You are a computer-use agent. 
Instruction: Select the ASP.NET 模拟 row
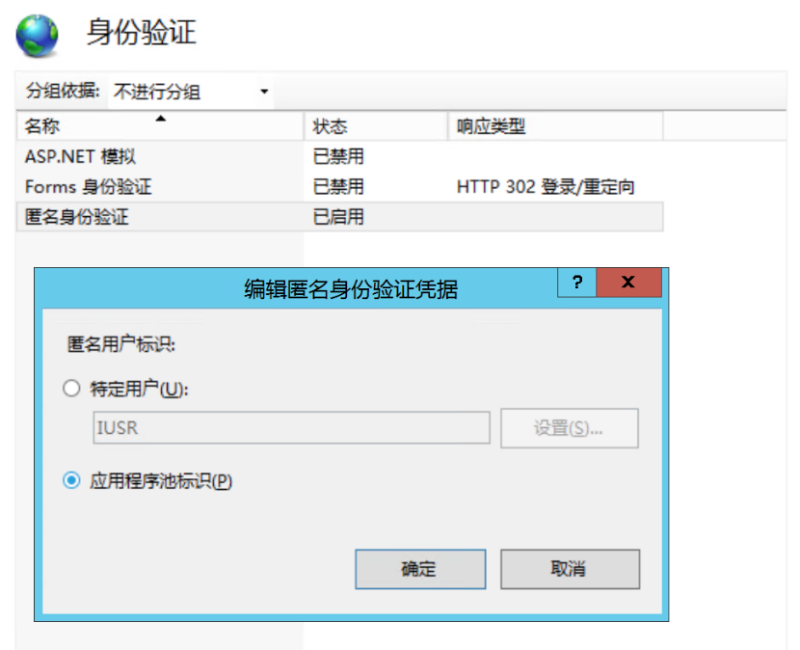[77, 154]
